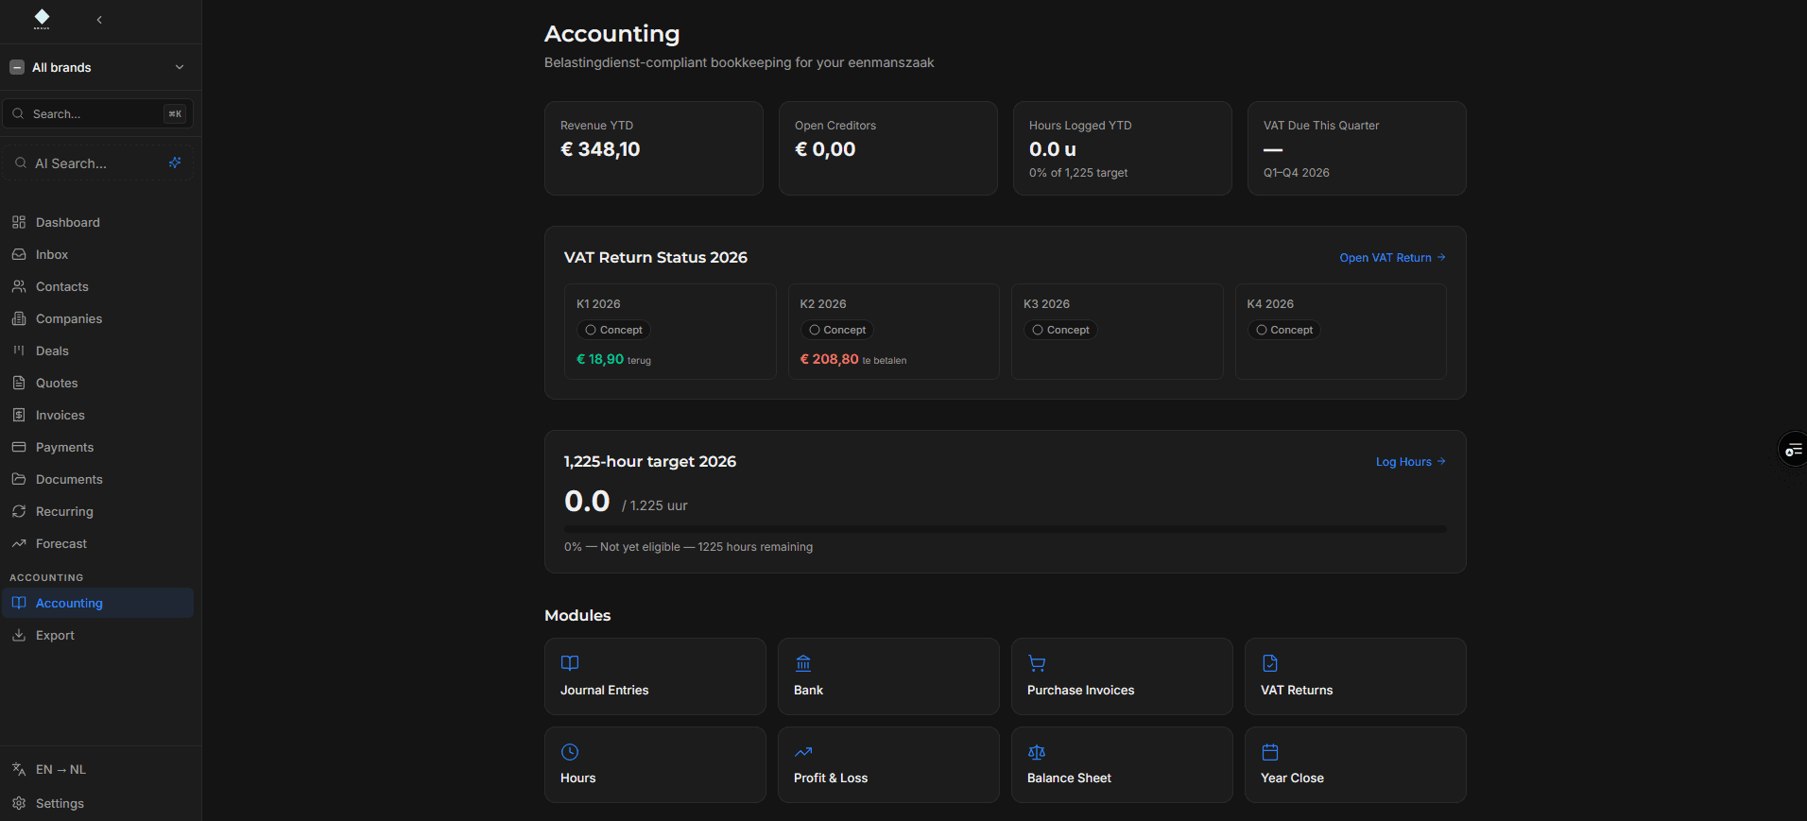Click the AI sparkle icon

[175, 163]
